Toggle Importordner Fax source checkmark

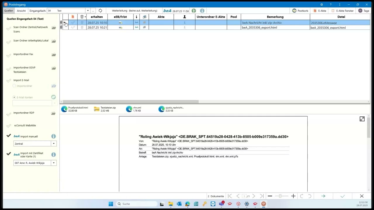click(9, 55)
